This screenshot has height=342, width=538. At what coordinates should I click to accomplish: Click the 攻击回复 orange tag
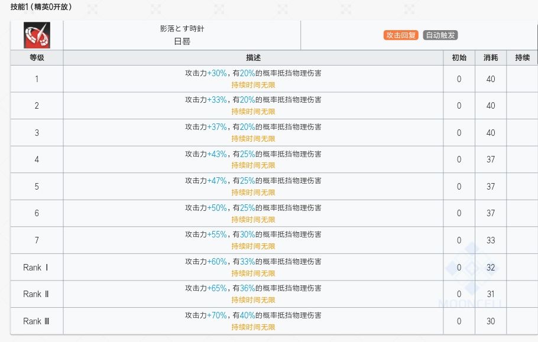point(401,35)
